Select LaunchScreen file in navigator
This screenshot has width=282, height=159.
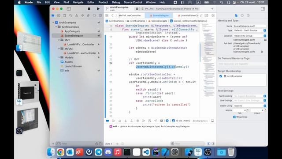coord(73,66)
